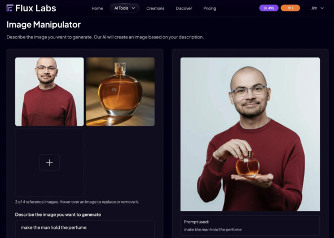This screenshot has height=238, width=334.
Task: Click the Flux Labs brand name
Action: (36, 8)
